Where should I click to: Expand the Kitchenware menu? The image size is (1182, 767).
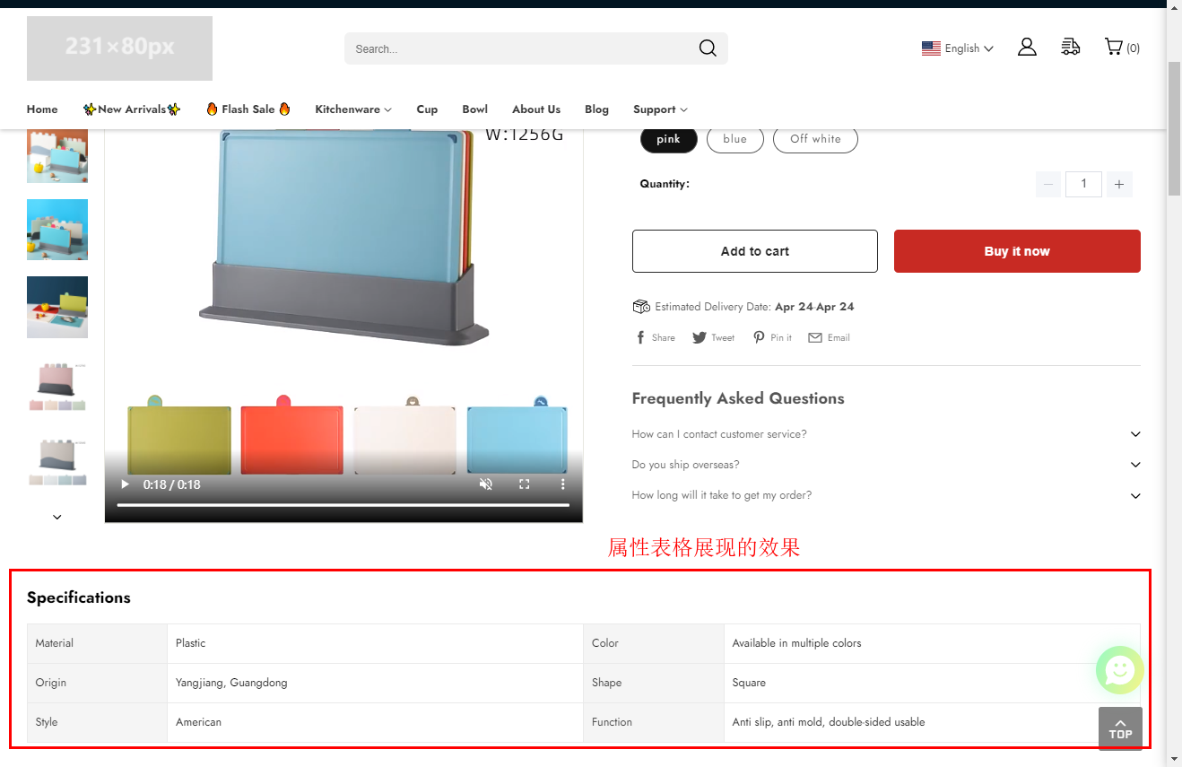353,109
